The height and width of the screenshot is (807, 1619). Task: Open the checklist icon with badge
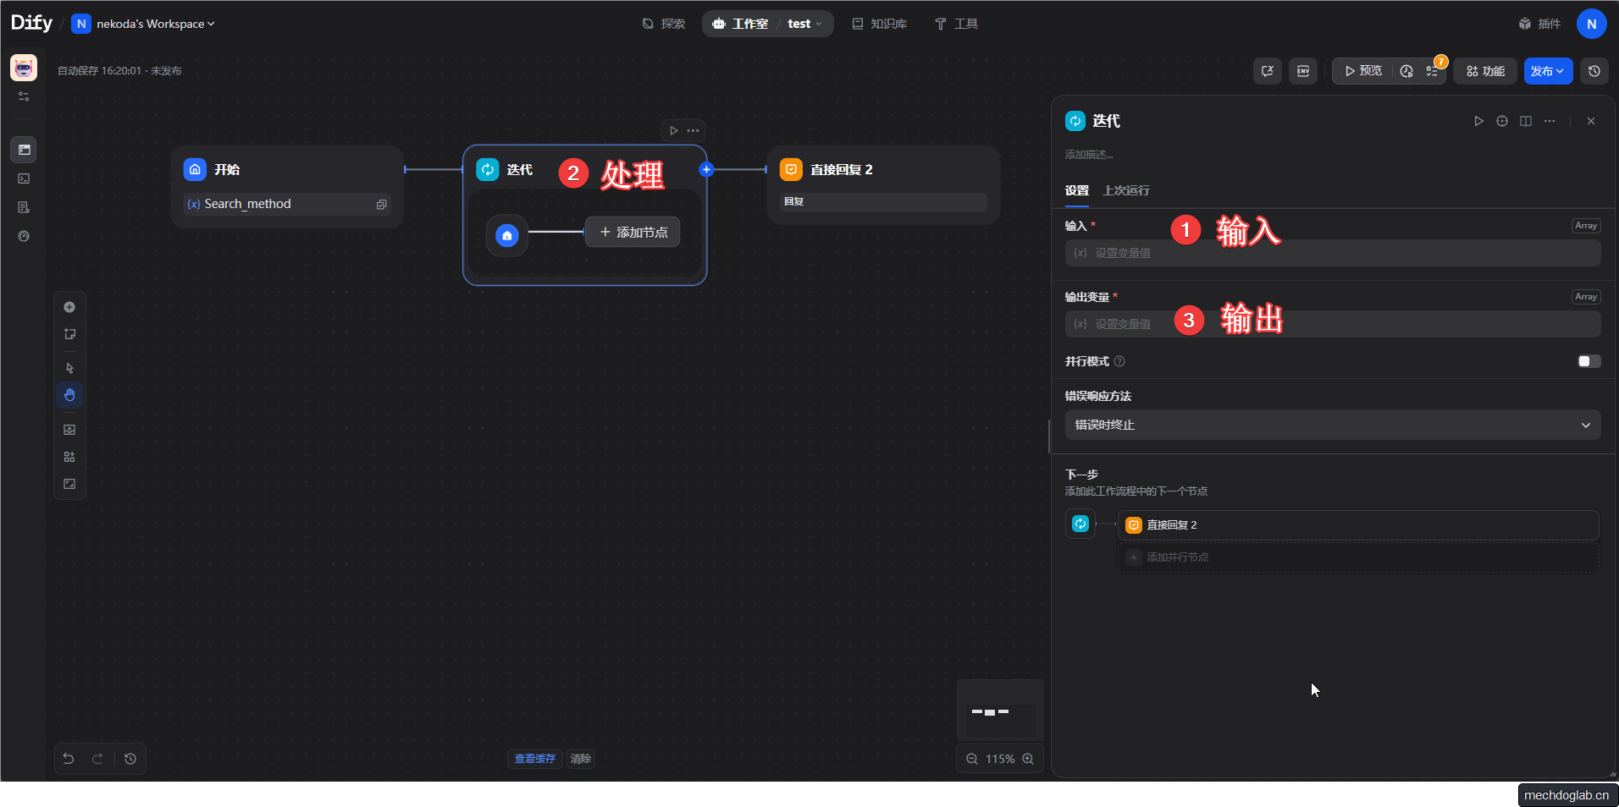pyautogui.click(x=1433, y=71)
